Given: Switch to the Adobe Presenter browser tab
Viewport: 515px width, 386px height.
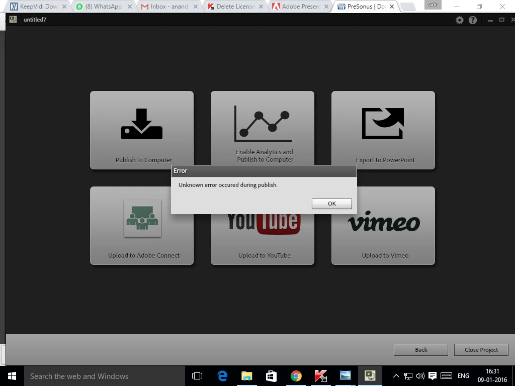Looking at the screenshot, I should click(300, 6).
